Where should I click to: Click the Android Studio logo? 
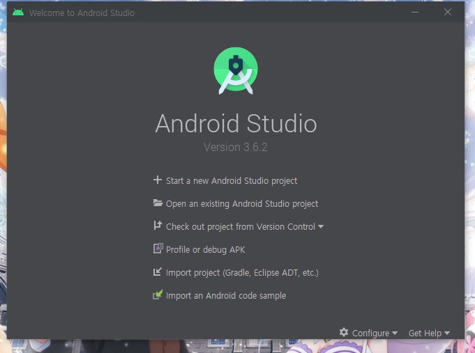(236, 70)
